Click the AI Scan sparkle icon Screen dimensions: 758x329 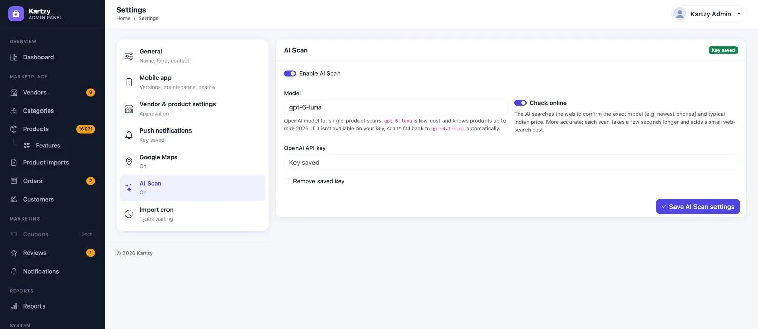[x=129, y=188]
